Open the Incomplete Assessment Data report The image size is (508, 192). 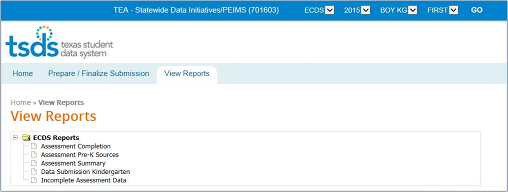[x=84, y=180]
